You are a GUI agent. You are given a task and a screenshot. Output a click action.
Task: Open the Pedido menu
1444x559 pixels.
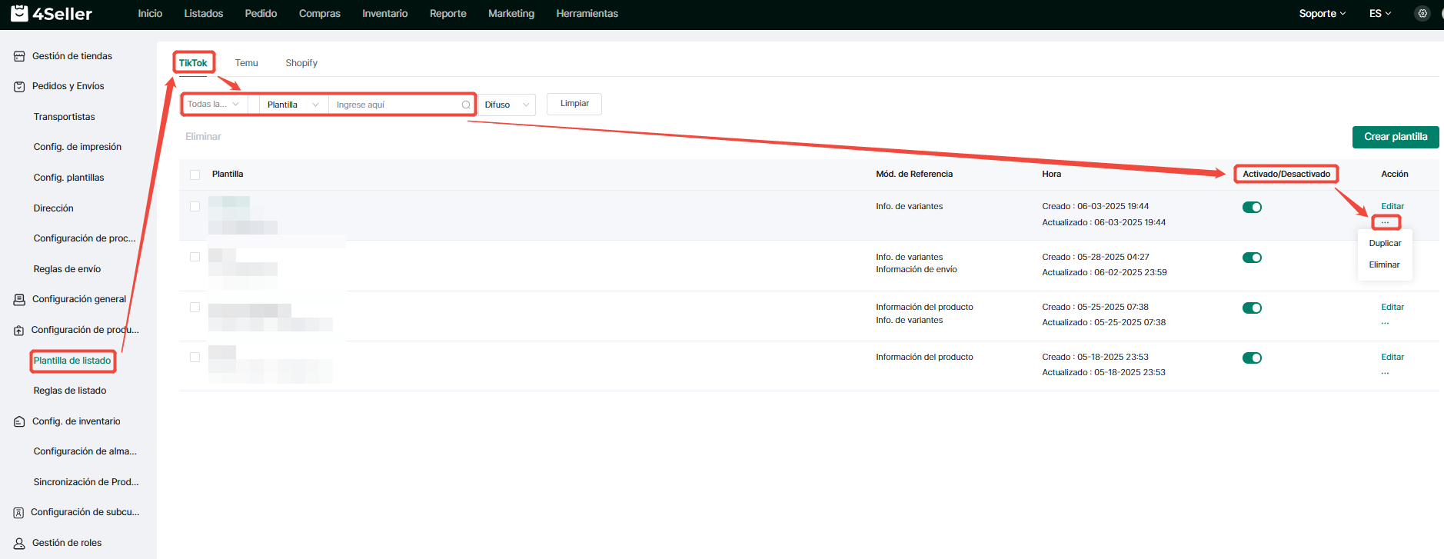click(x=261, y=13)
